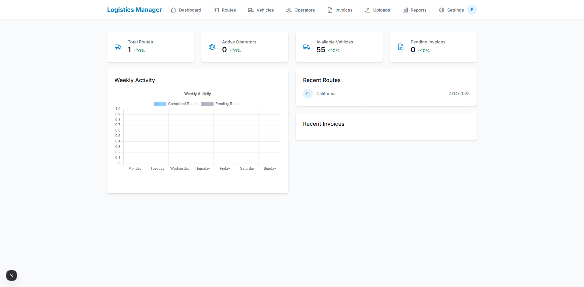584x287 pixels.
Task: Click the California route avatar C
Action: 308,94
